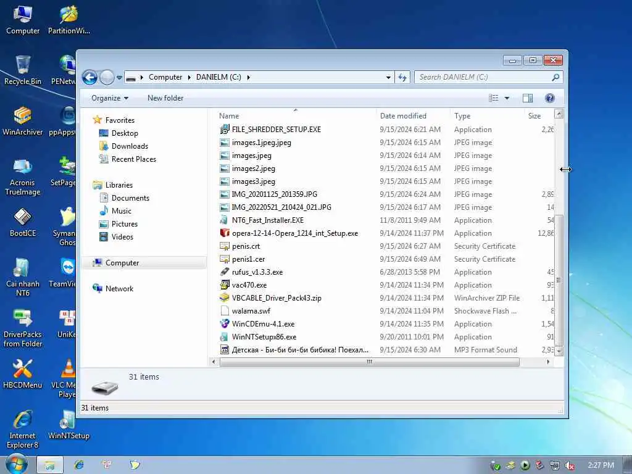The width and height of the screenshot is (632, 474).
Task: Click the vertical scrollbar down arrow
Action: pos(559,351)
